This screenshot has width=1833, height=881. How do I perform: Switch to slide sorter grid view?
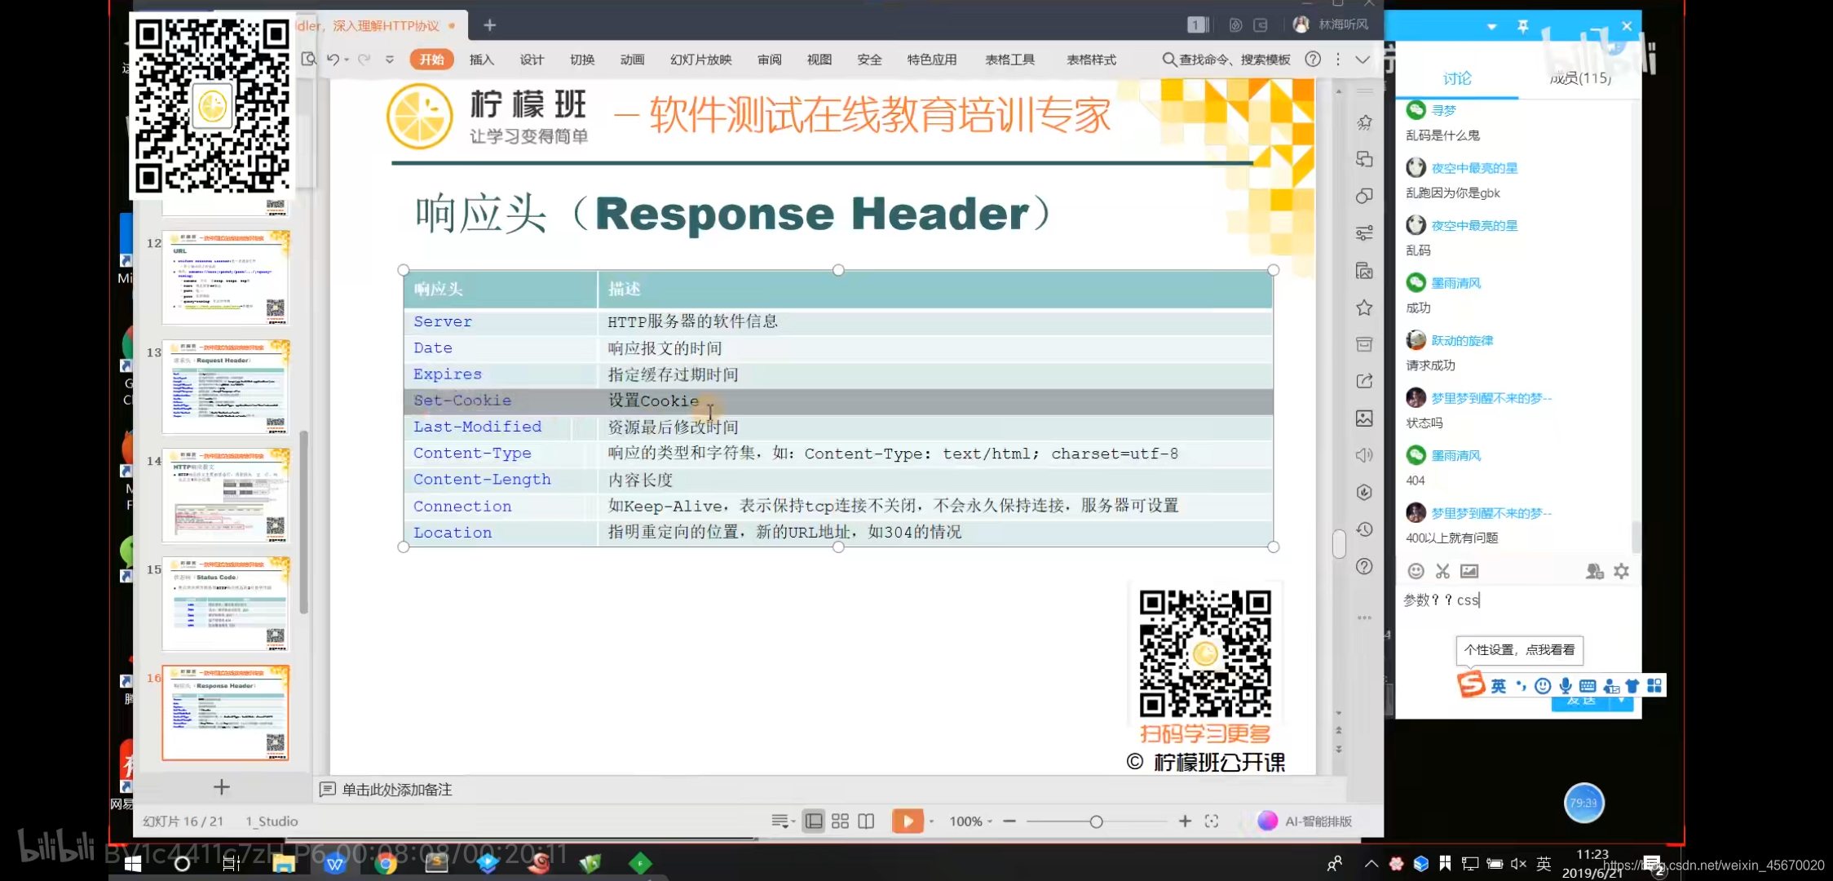point(840,821)
